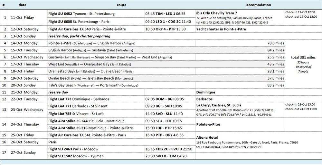Click the 10:50 ORY 4 - PTP 13:30 cell
322x165 pixels.
pyautogui.click(x=170, y=29)
